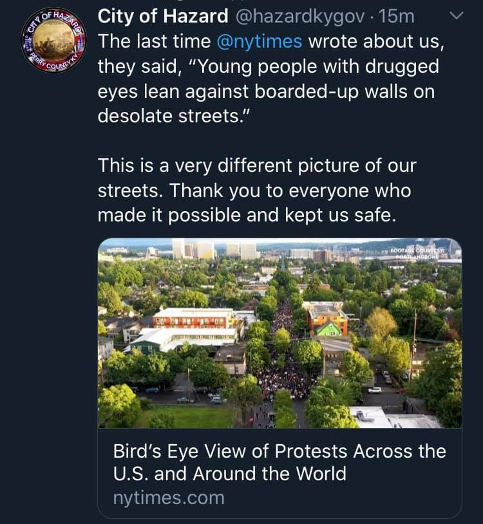Expand the tweet options chevron menu

tap(456, 16)
